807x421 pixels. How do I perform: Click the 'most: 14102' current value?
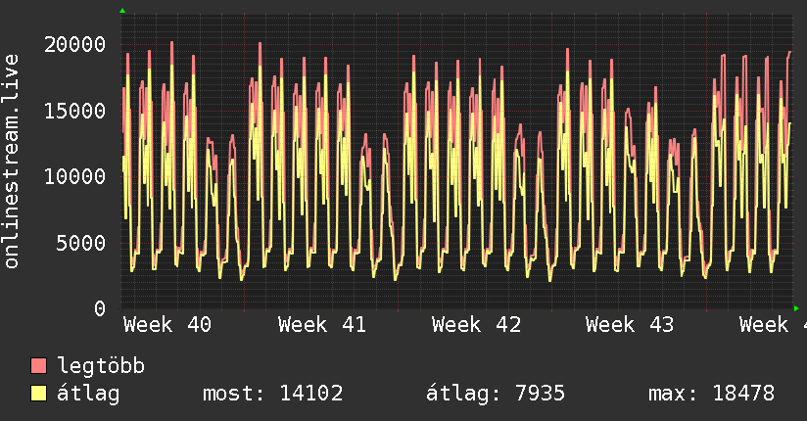coord(272,394)
